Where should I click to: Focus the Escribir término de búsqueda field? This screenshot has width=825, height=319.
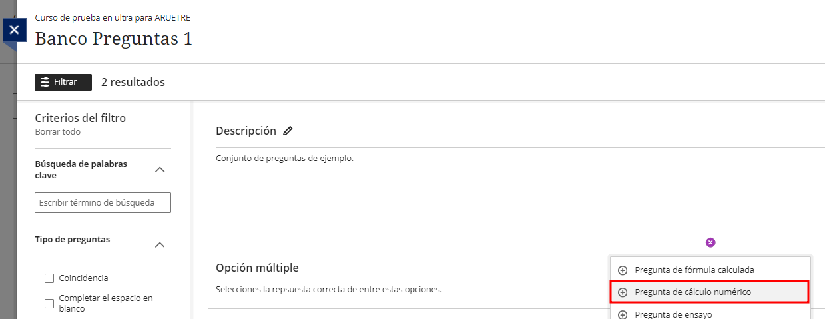click(103, 202)
